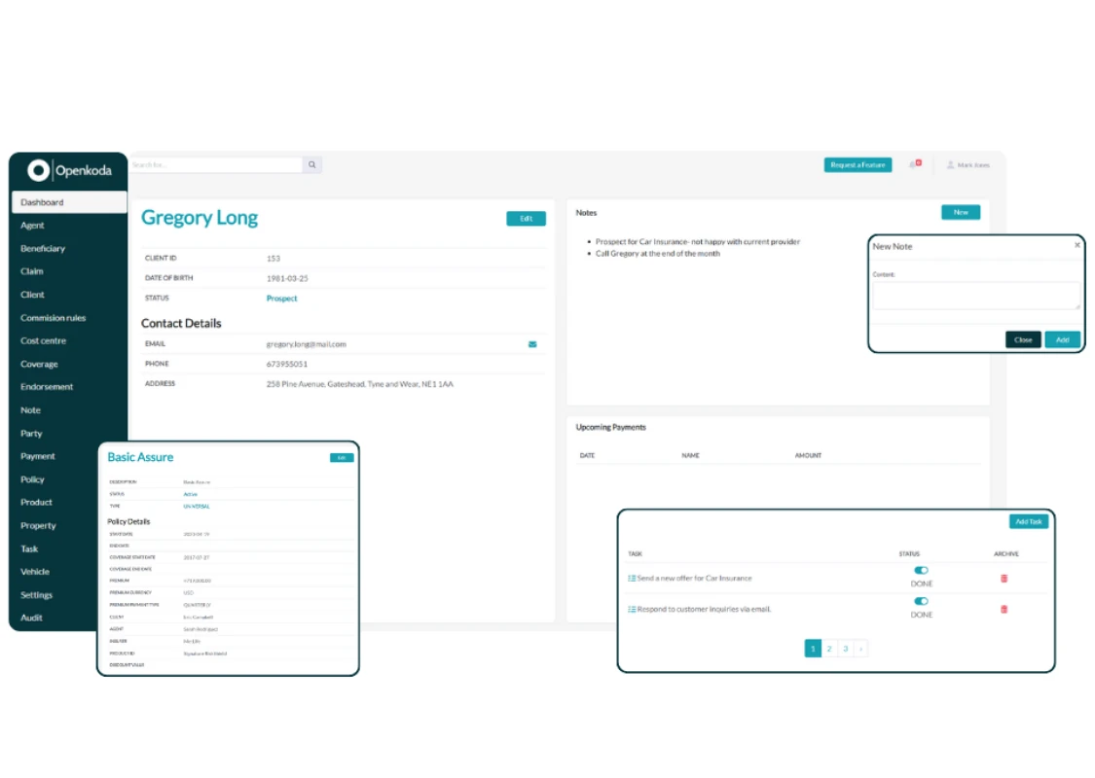Open the notifications bell icon
The image size is (1095, 778).
pos(914,164)
